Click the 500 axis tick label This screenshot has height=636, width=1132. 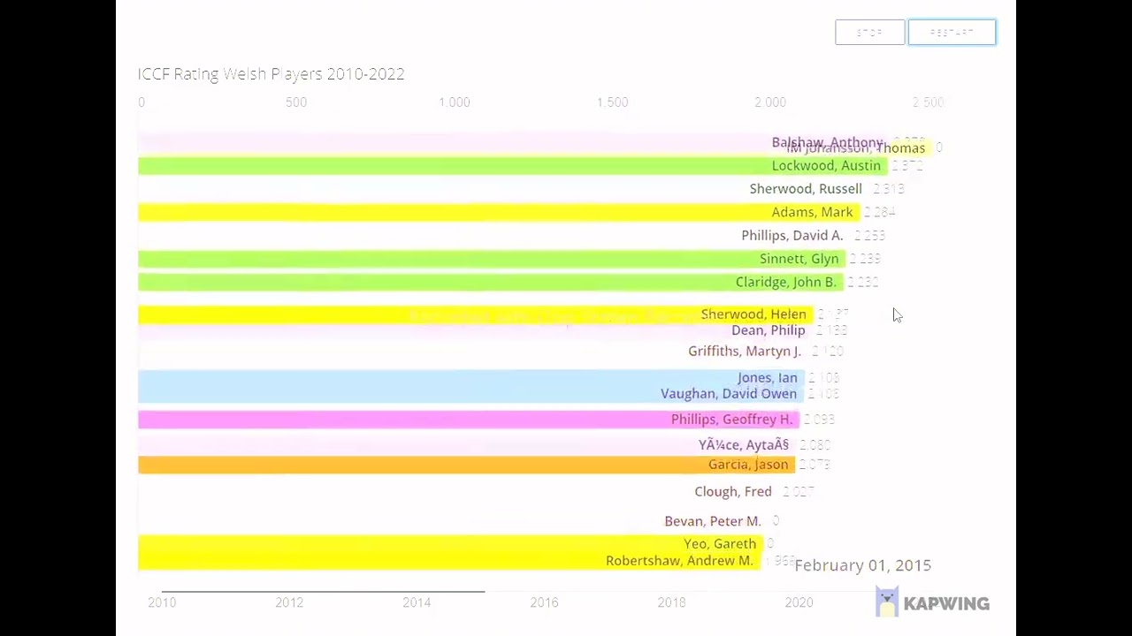pyautogui.click(x=296, y=102)
